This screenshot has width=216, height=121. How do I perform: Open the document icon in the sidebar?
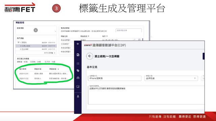click(78, 55)
